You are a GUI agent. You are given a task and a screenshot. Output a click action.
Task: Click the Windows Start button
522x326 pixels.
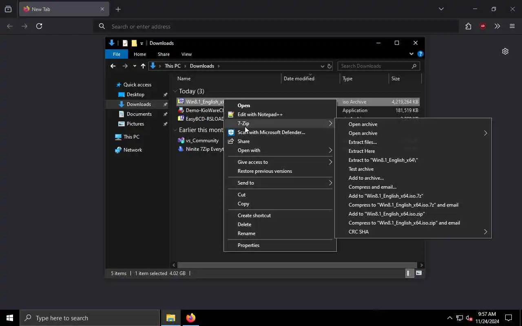pyautogui.click(x=10, y=318)
